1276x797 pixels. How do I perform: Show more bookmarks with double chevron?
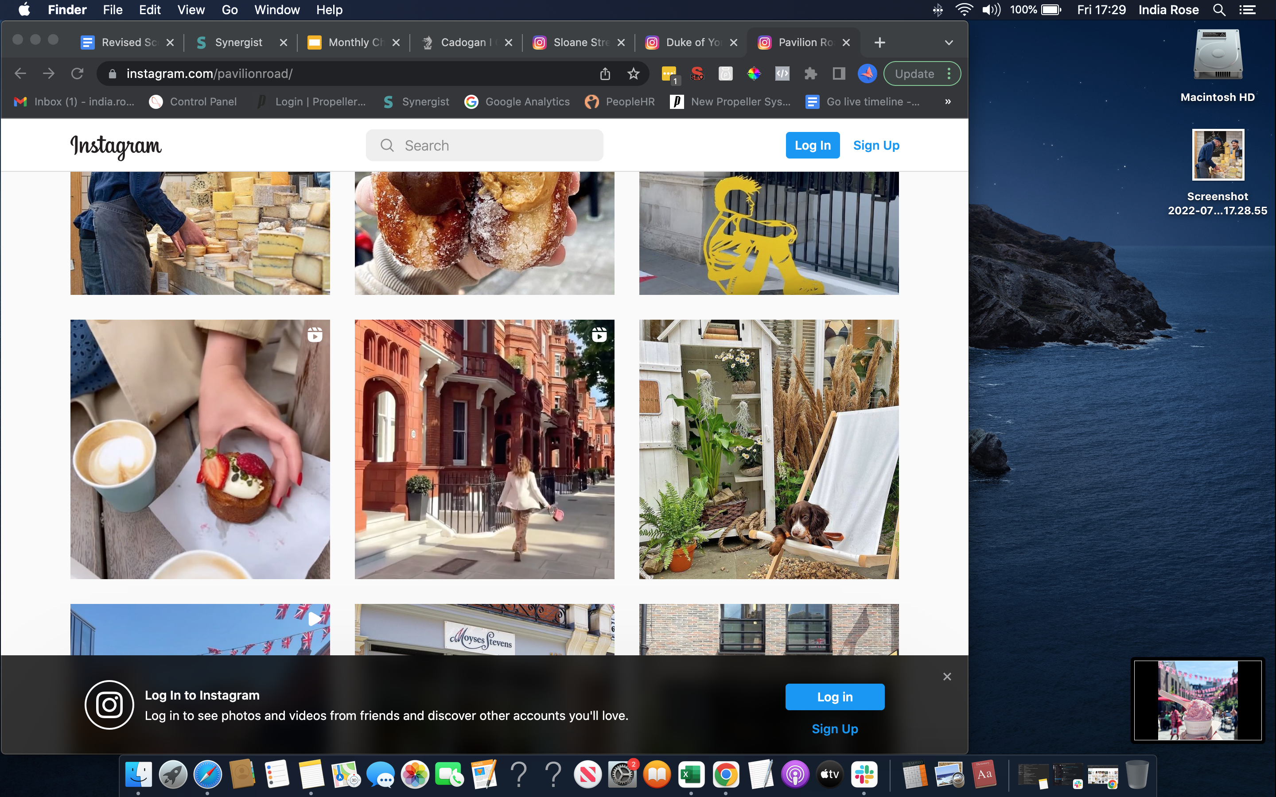(x=948, y=102)
